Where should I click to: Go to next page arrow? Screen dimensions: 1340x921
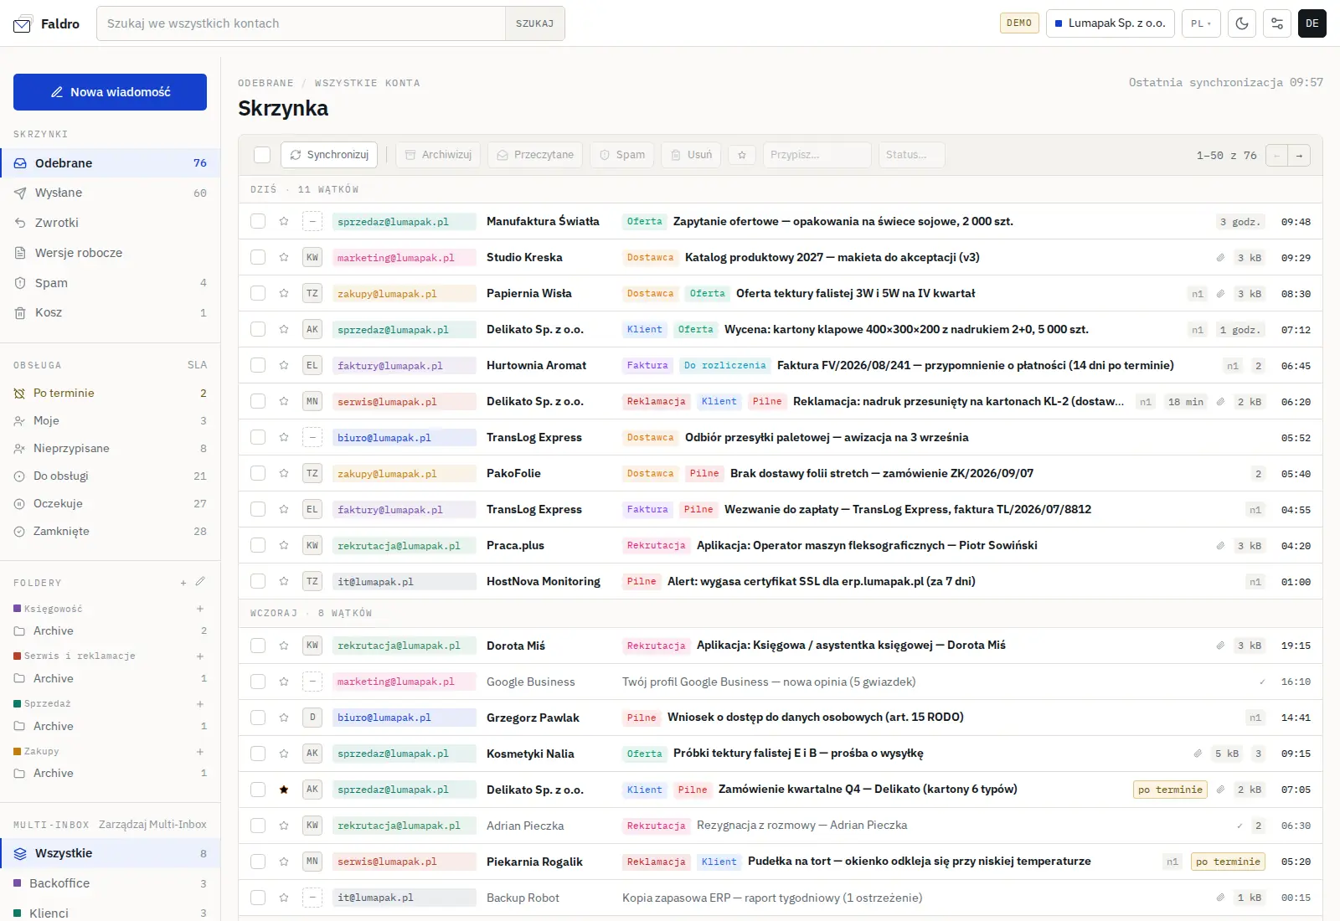click(1299, 156)
